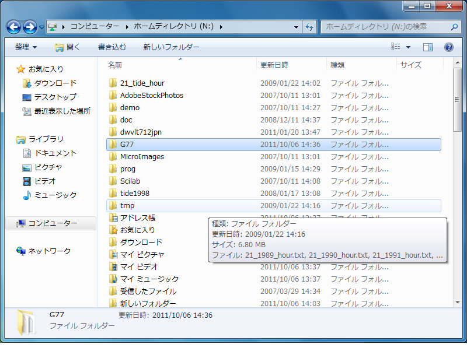Open address bar history dropdown arrow

[296, 27]
